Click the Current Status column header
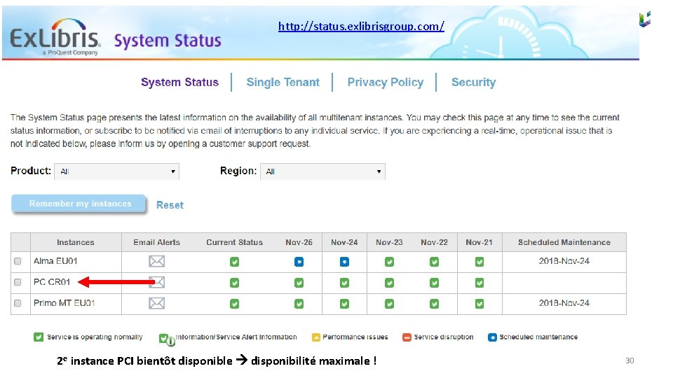The width and height of the screenshot is (673, 378). pos(234,243)
